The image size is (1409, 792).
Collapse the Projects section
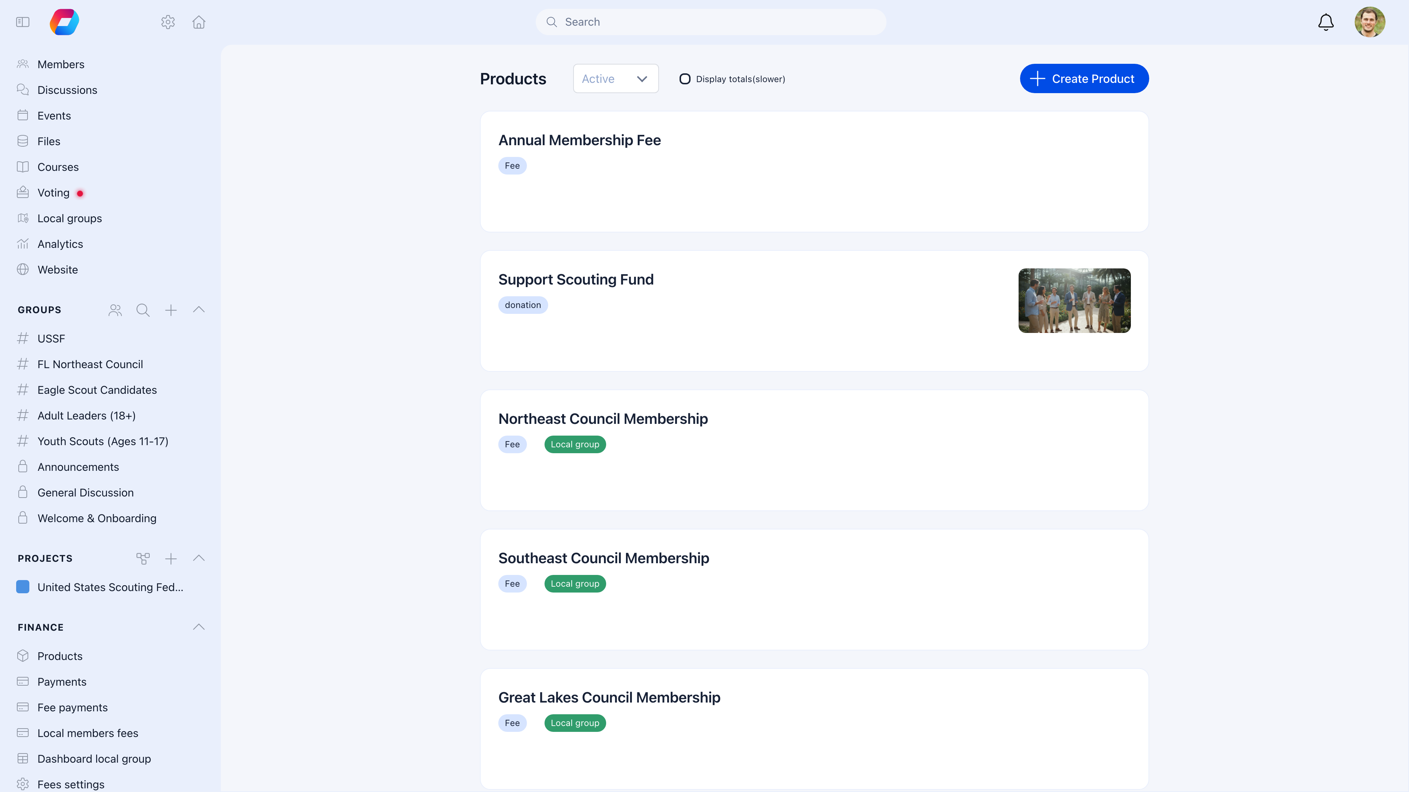click(x=199, y=558)
